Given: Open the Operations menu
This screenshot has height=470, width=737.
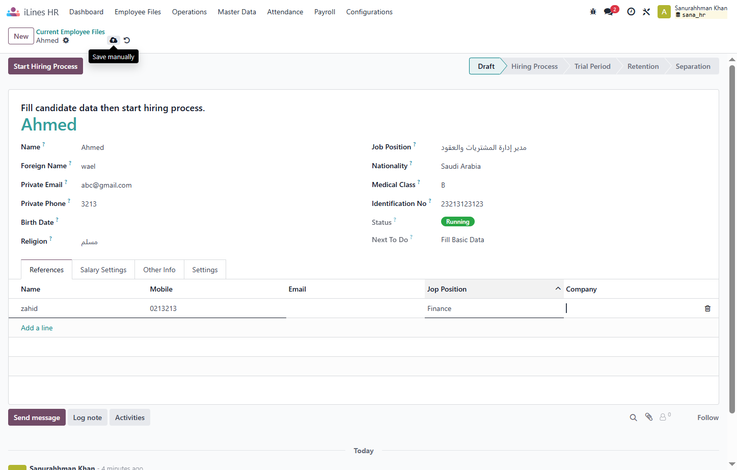Looking at the screenshot, I should click(x=189, y=12).
